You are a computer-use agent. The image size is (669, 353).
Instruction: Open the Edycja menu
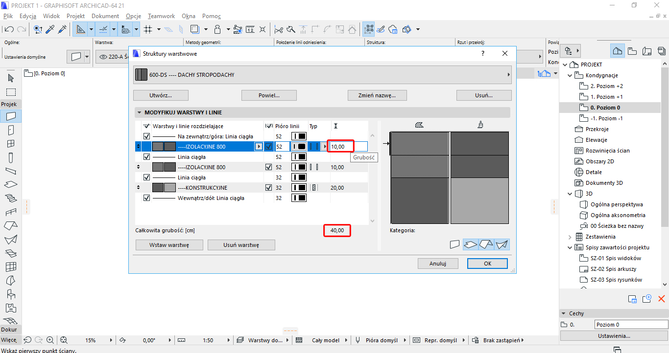[x=28, y=16]
